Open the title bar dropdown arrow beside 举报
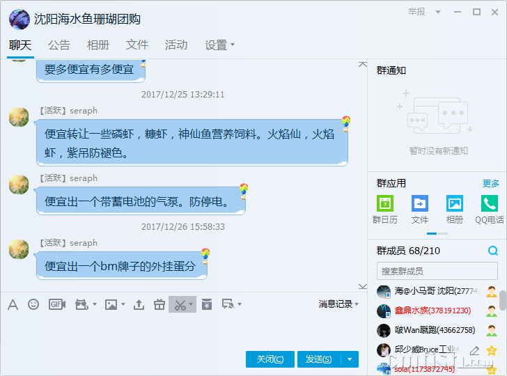The width and height of the screenshot is (507, 376). (x=438, y=13)
